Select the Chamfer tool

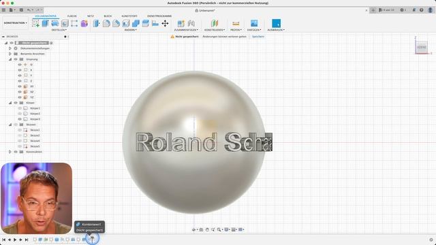pyautogui.click(x=116, y=23)
